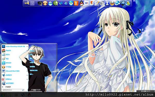Viewport: 155px width, 97px height.
Task: Launch the camera icon in the dock
Action: click(40, 3)
